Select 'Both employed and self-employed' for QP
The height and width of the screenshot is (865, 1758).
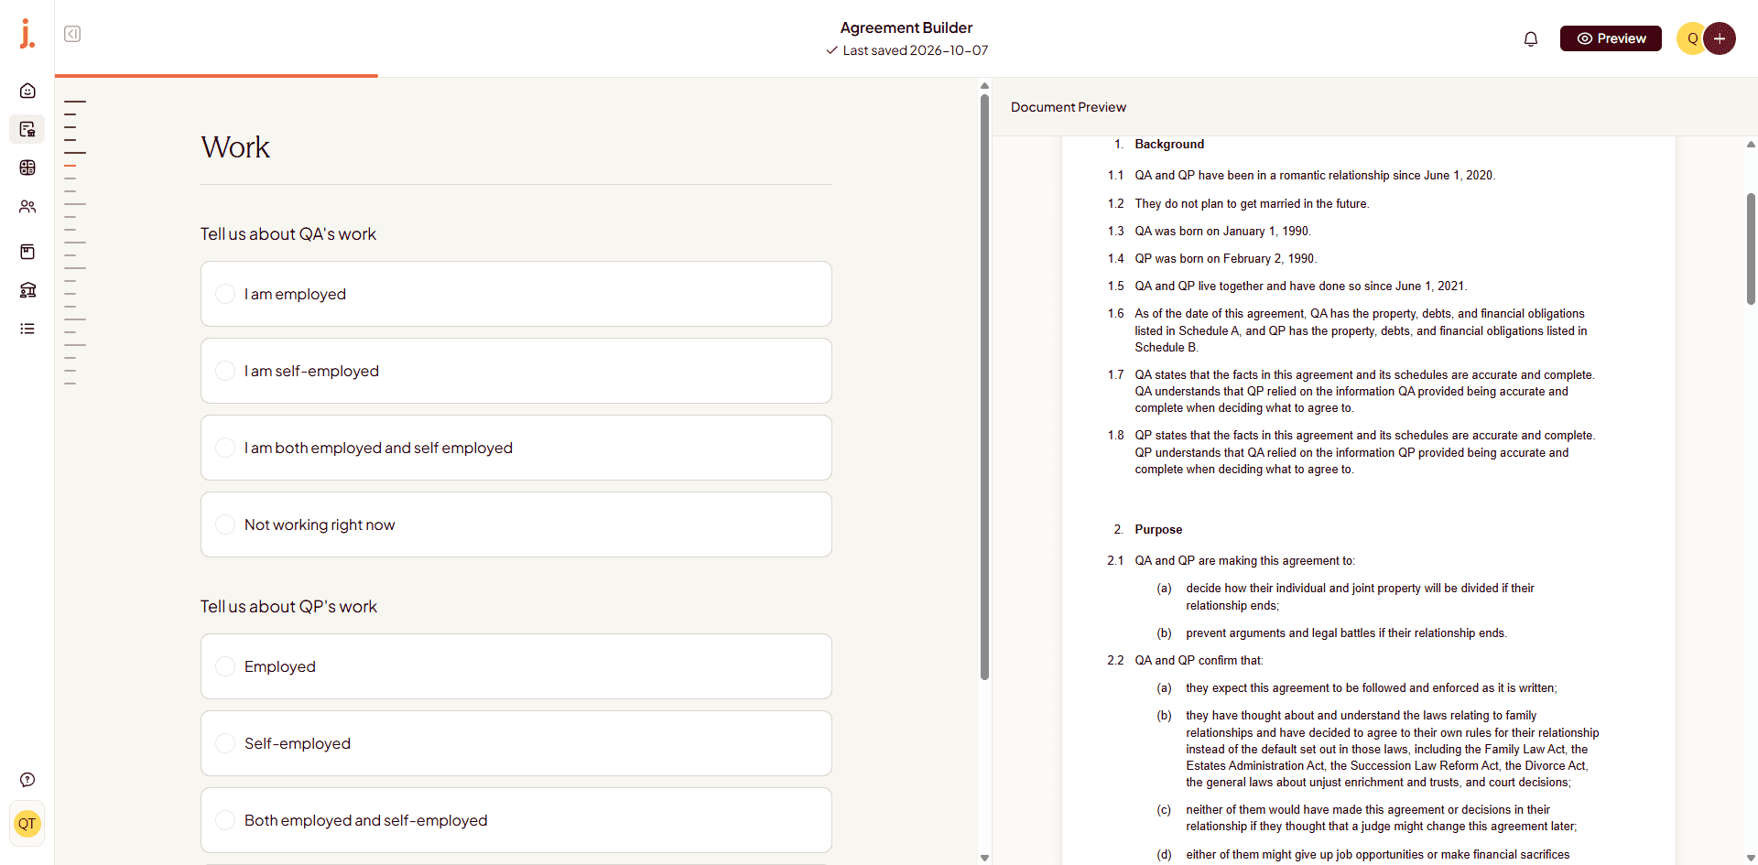[516, 820]
